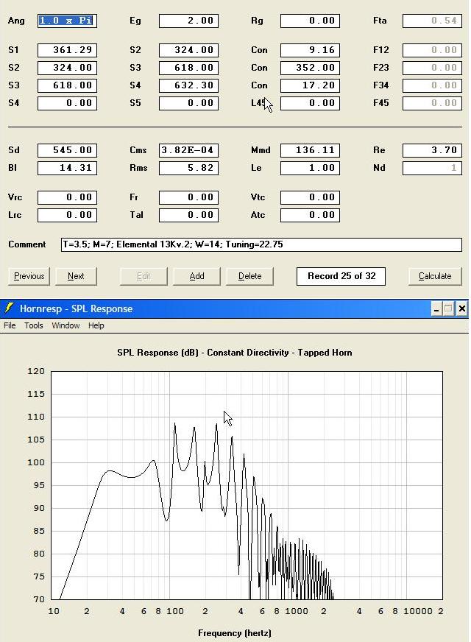The height and width of the screenshot is (642, 471).
Task: Click the Vtc input field
Action: 310,197
